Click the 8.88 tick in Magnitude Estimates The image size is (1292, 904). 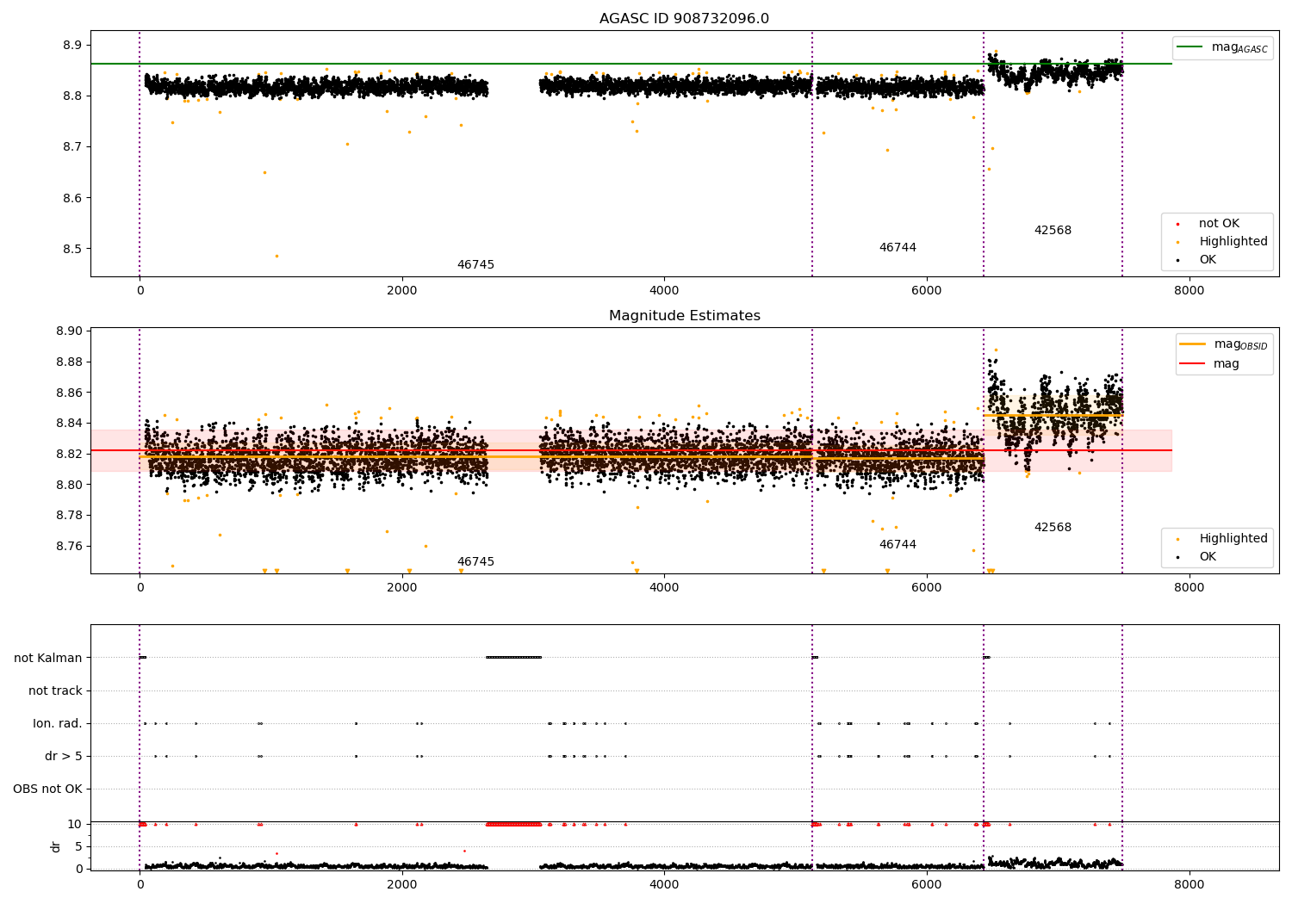click(x=69, y=362)
